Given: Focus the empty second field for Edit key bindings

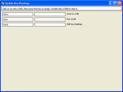Looking at the screenshot, I should coord(50,25).
